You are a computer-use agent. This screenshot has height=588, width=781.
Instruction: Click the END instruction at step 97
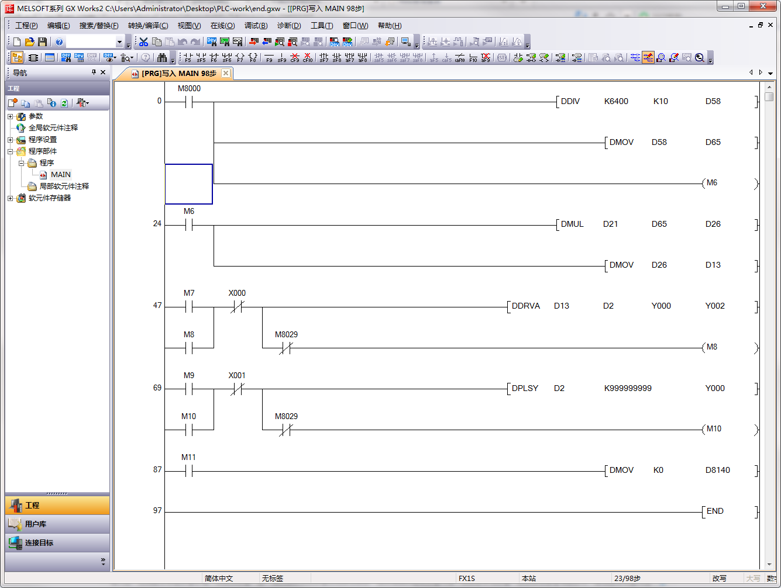pyautogui.click(x=715, y=511)
